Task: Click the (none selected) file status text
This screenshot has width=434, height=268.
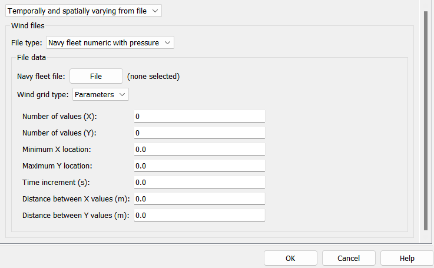Action: pyautogui.click(x=153, y=76)
